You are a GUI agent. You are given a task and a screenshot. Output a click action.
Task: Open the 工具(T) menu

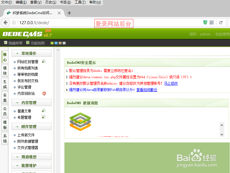coord(80,2)
